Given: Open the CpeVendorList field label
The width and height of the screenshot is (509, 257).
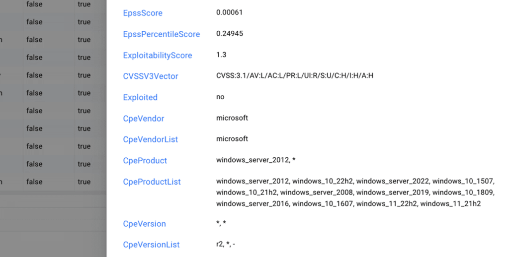Looking at the screenshot, I should pos(150,140).
